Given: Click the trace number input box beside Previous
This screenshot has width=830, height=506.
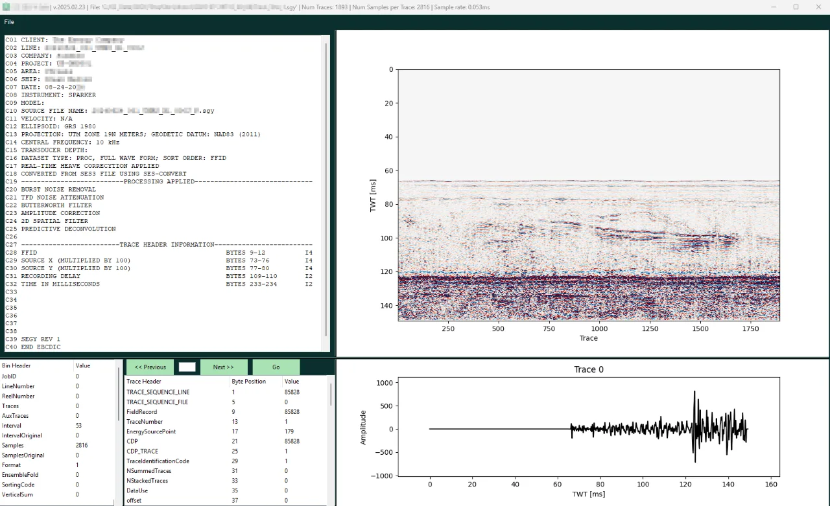Looking at the screenshot, I should [187, 367].
